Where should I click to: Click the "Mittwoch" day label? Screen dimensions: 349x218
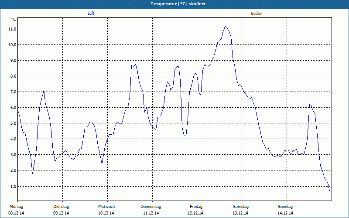pos(106,207)
